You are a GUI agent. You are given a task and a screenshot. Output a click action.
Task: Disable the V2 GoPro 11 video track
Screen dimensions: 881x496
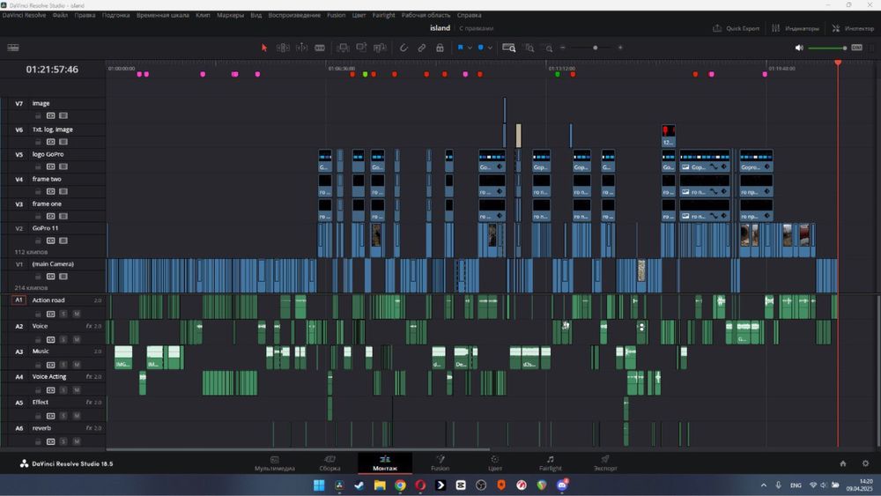(x=63, y=241)
